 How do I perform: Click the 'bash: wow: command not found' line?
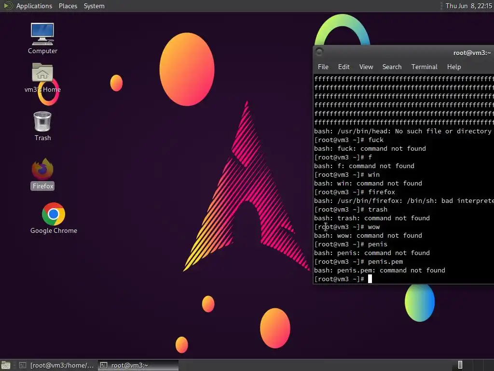click(x=368, y=236)
